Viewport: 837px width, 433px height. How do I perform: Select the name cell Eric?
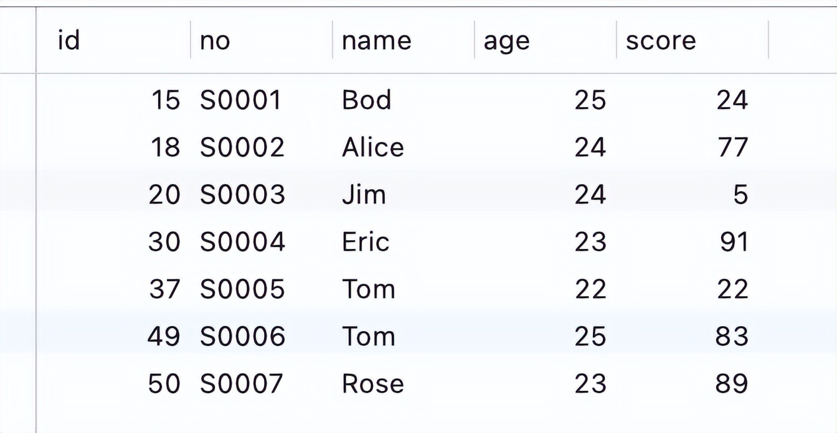point(366,242)
